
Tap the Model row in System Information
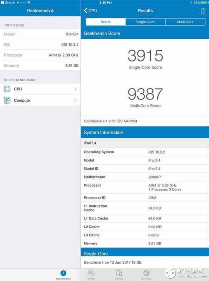coord(145,160)
